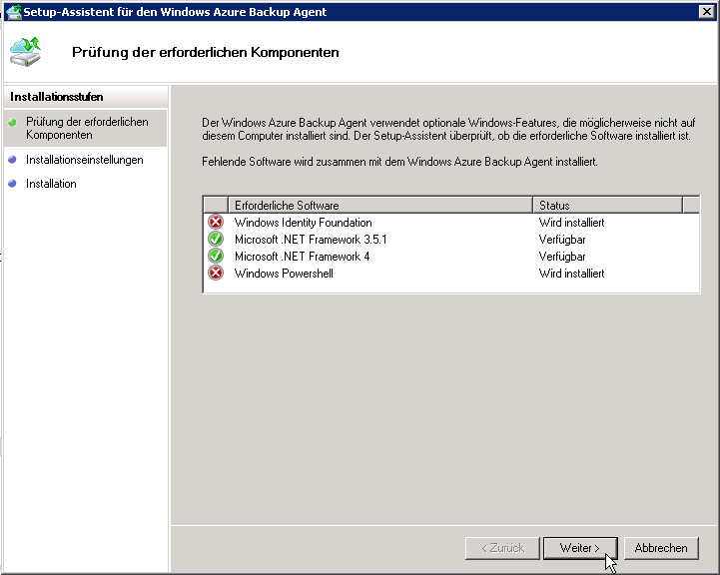This screenshot has width=720, height=575.
Task: Click the title bar setup wizard icon
Action: pos(12,12)
